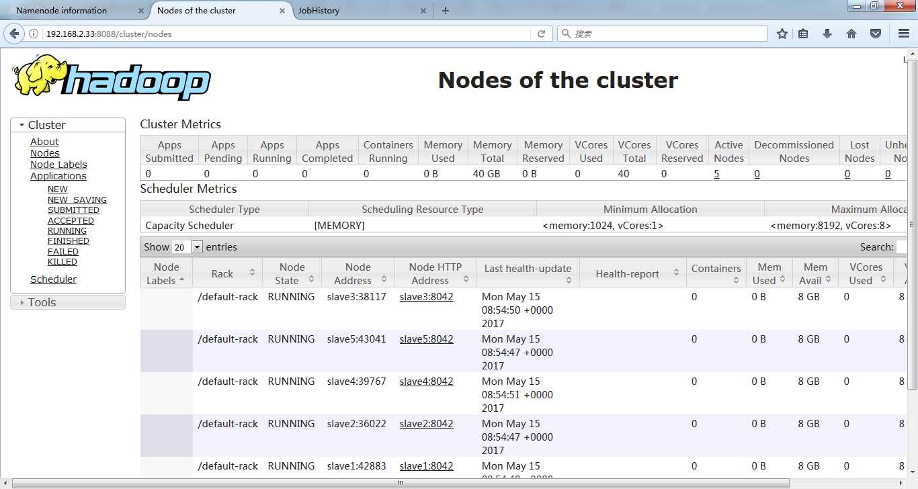Open slave5:8042 node HTTP address
Image resolution: width=918 pixels, height=489 pixels.
[426, 339]
